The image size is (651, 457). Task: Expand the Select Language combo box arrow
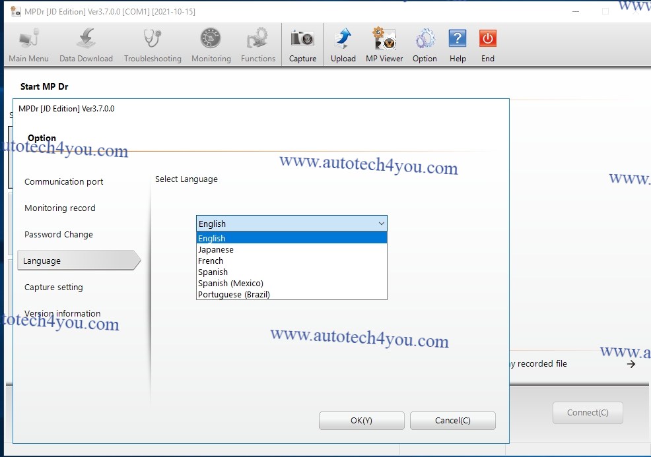pyautogui.click(x=381, y=224)
